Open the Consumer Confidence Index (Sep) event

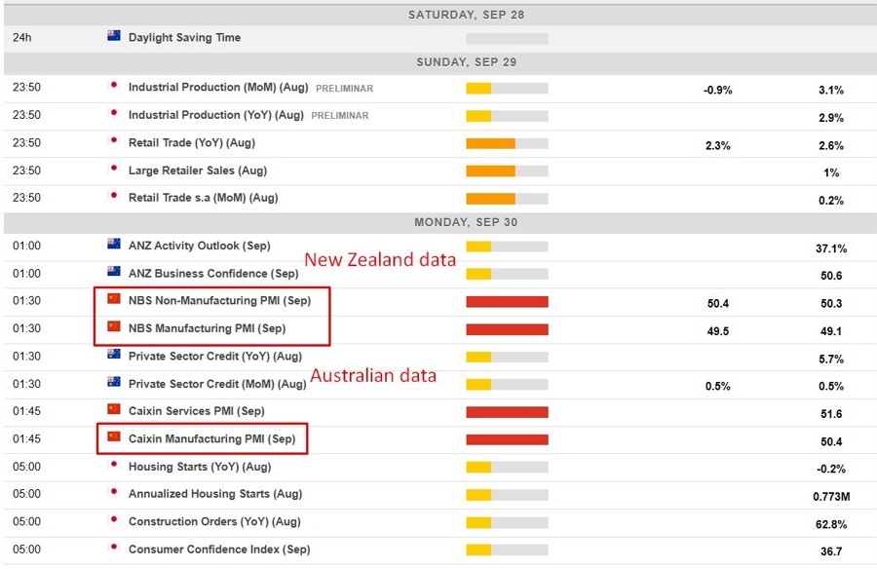220,550
